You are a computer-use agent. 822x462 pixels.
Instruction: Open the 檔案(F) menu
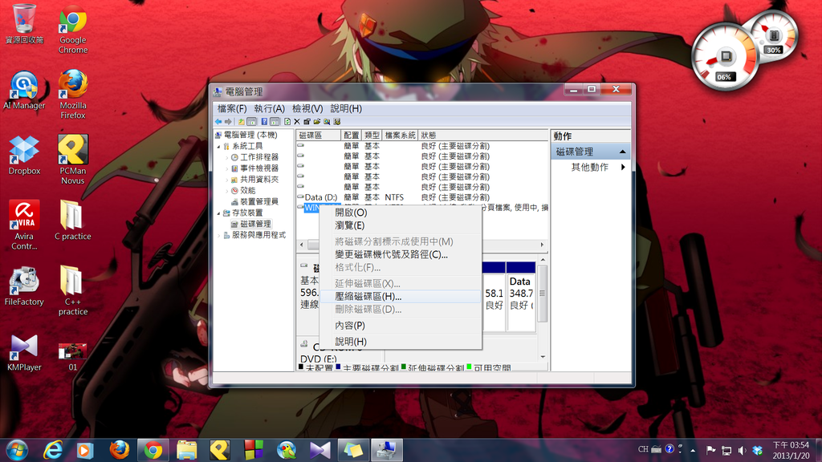232,108
